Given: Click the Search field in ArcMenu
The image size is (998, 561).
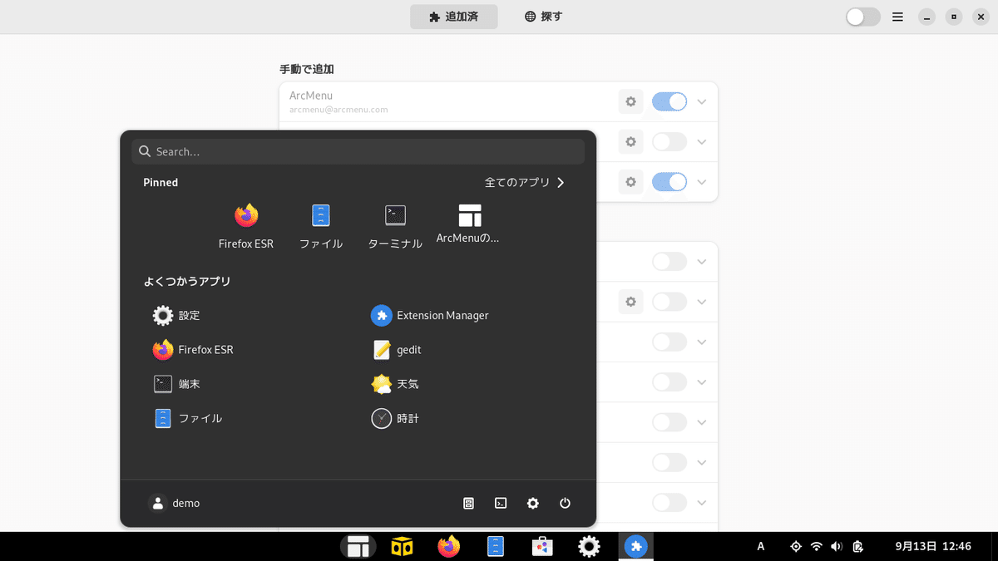Looking at the screenshot, I should point(358,151).
